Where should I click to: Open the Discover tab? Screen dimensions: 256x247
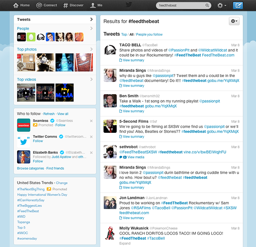coord(73,6)
